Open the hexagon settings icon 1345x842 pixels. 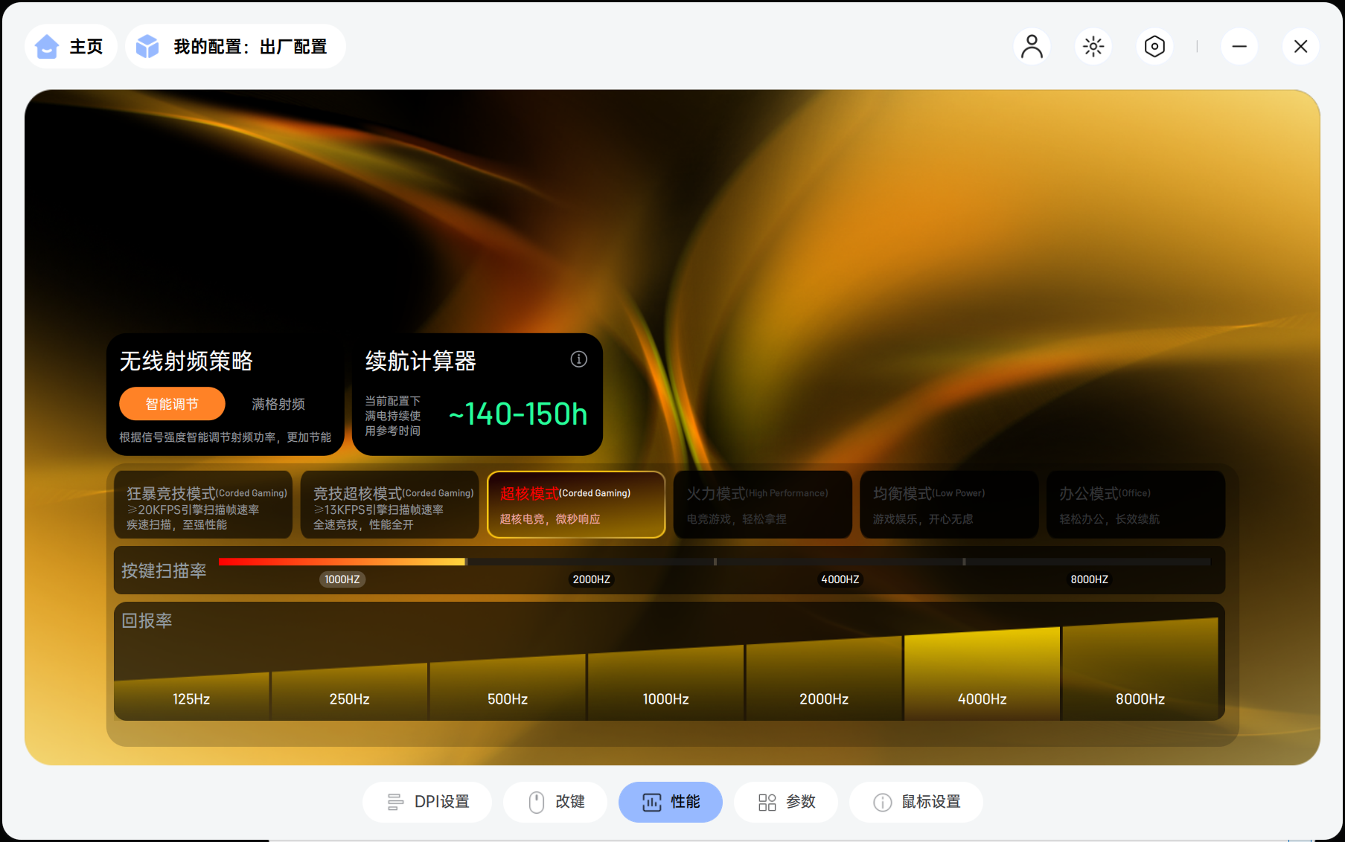[x=1154, y=46]
